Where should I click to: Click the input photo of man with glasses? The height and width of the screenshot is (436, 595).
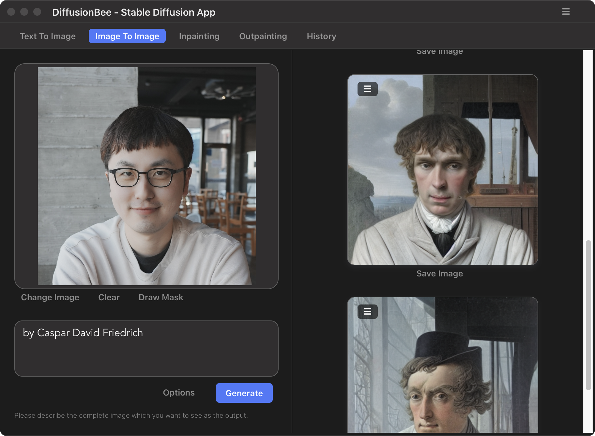click(147, 176)
